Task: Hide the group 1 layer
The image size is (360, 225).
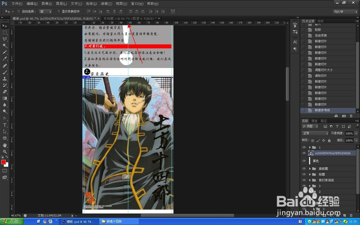Action: [x=304, y=147]
